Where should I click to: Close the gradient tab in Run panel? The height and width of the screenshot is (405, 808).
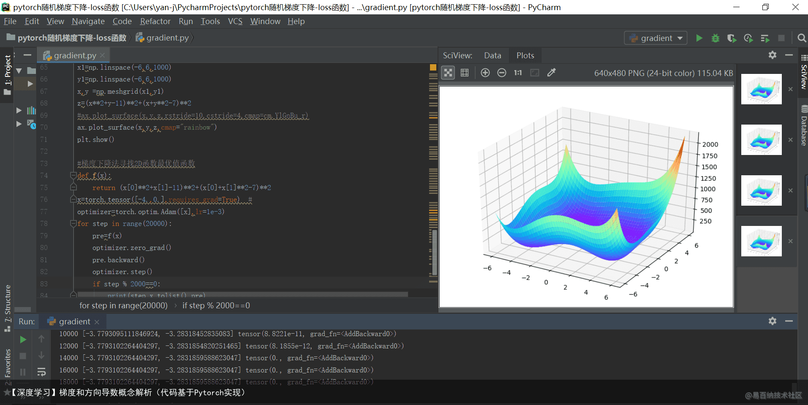click(97, 322)
